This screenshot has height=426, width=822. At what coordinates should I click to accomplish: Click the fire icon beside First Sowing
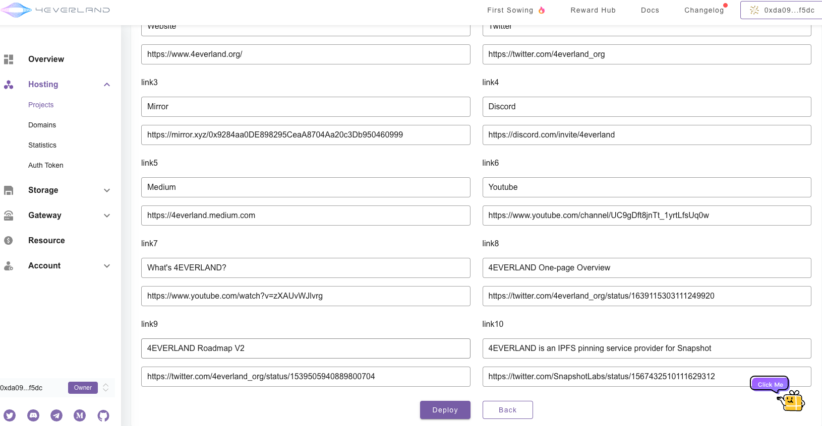coord(542,10)
